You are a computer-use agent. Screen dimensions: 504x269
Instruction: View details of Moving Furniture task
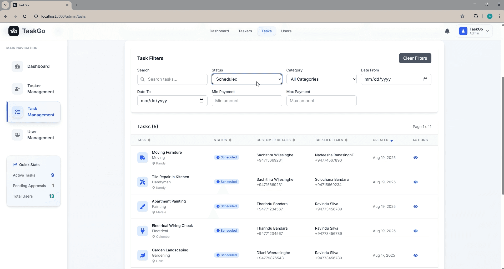coord(415,158)
